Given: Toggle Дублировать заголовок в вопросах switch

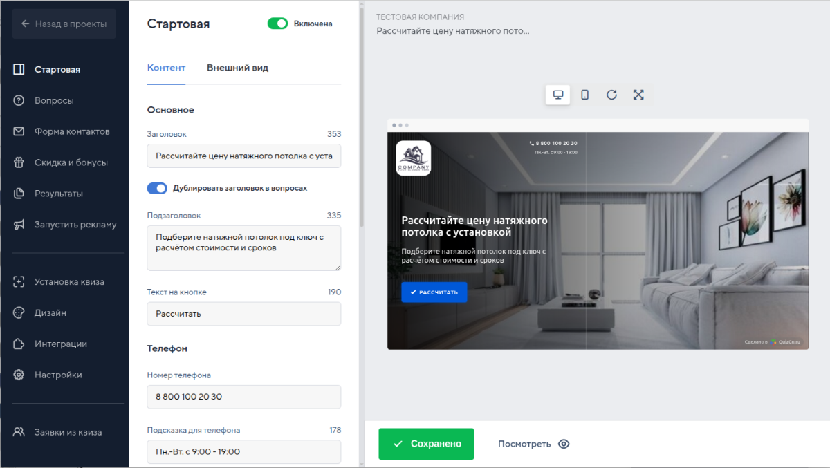Looking at the screenshot, I should click(157, 188).
